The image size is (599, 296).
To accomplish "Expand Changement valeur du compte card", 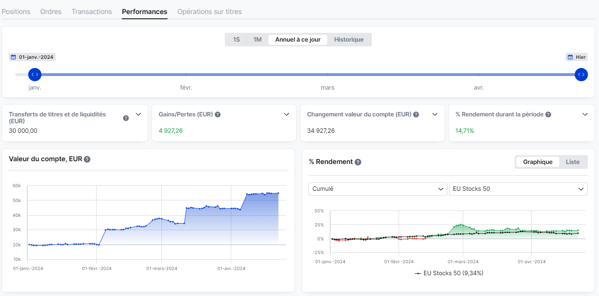I will tap(435, 114).
